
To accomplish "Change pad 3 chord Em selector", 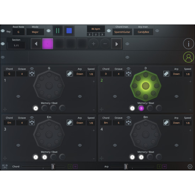I will coord(9,123).
